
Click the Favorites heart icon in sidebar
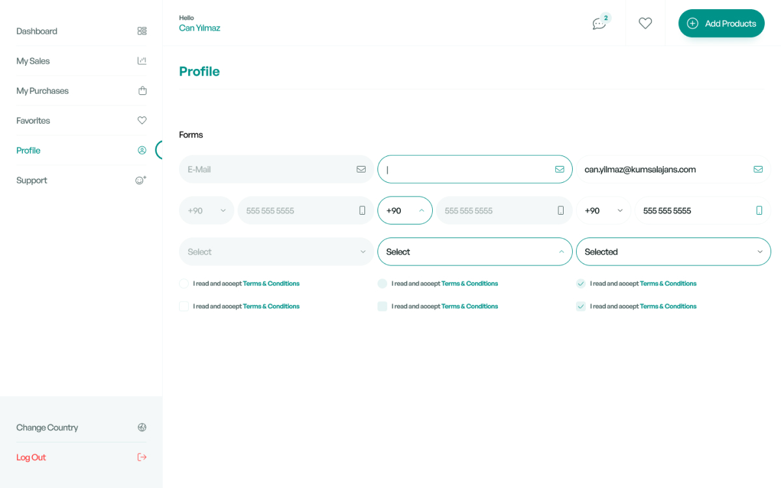[x=142, y=120]
